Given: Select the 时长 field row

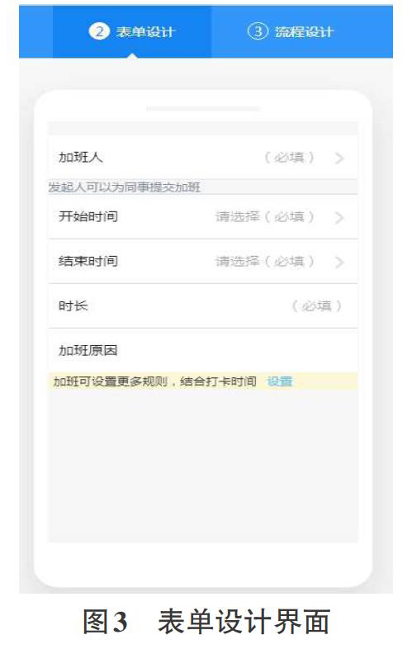Looking at the screenshot, I should tap(203, 306).
